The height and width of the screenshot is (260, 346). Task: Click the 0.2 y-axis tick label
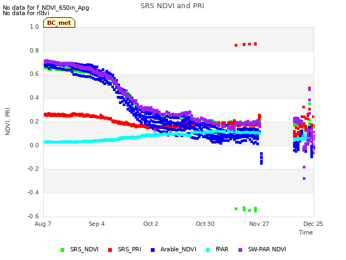[35, 121]
